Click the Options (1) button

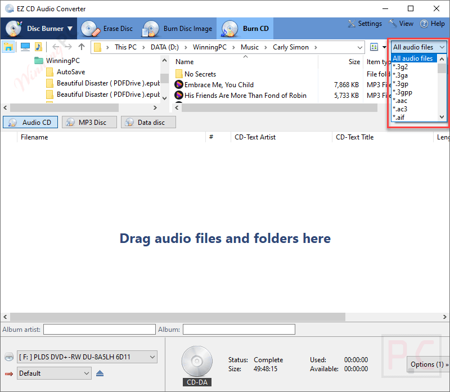pos(428,364)
